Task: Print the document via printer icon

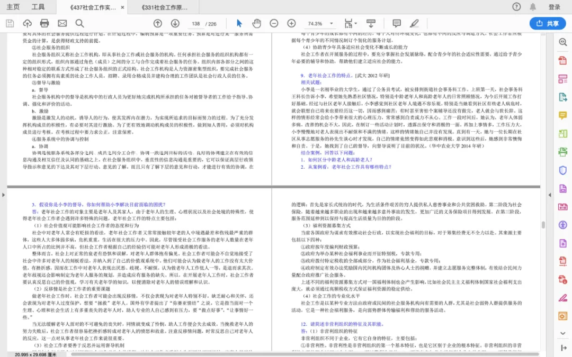Action: click(x=44, y=23)
